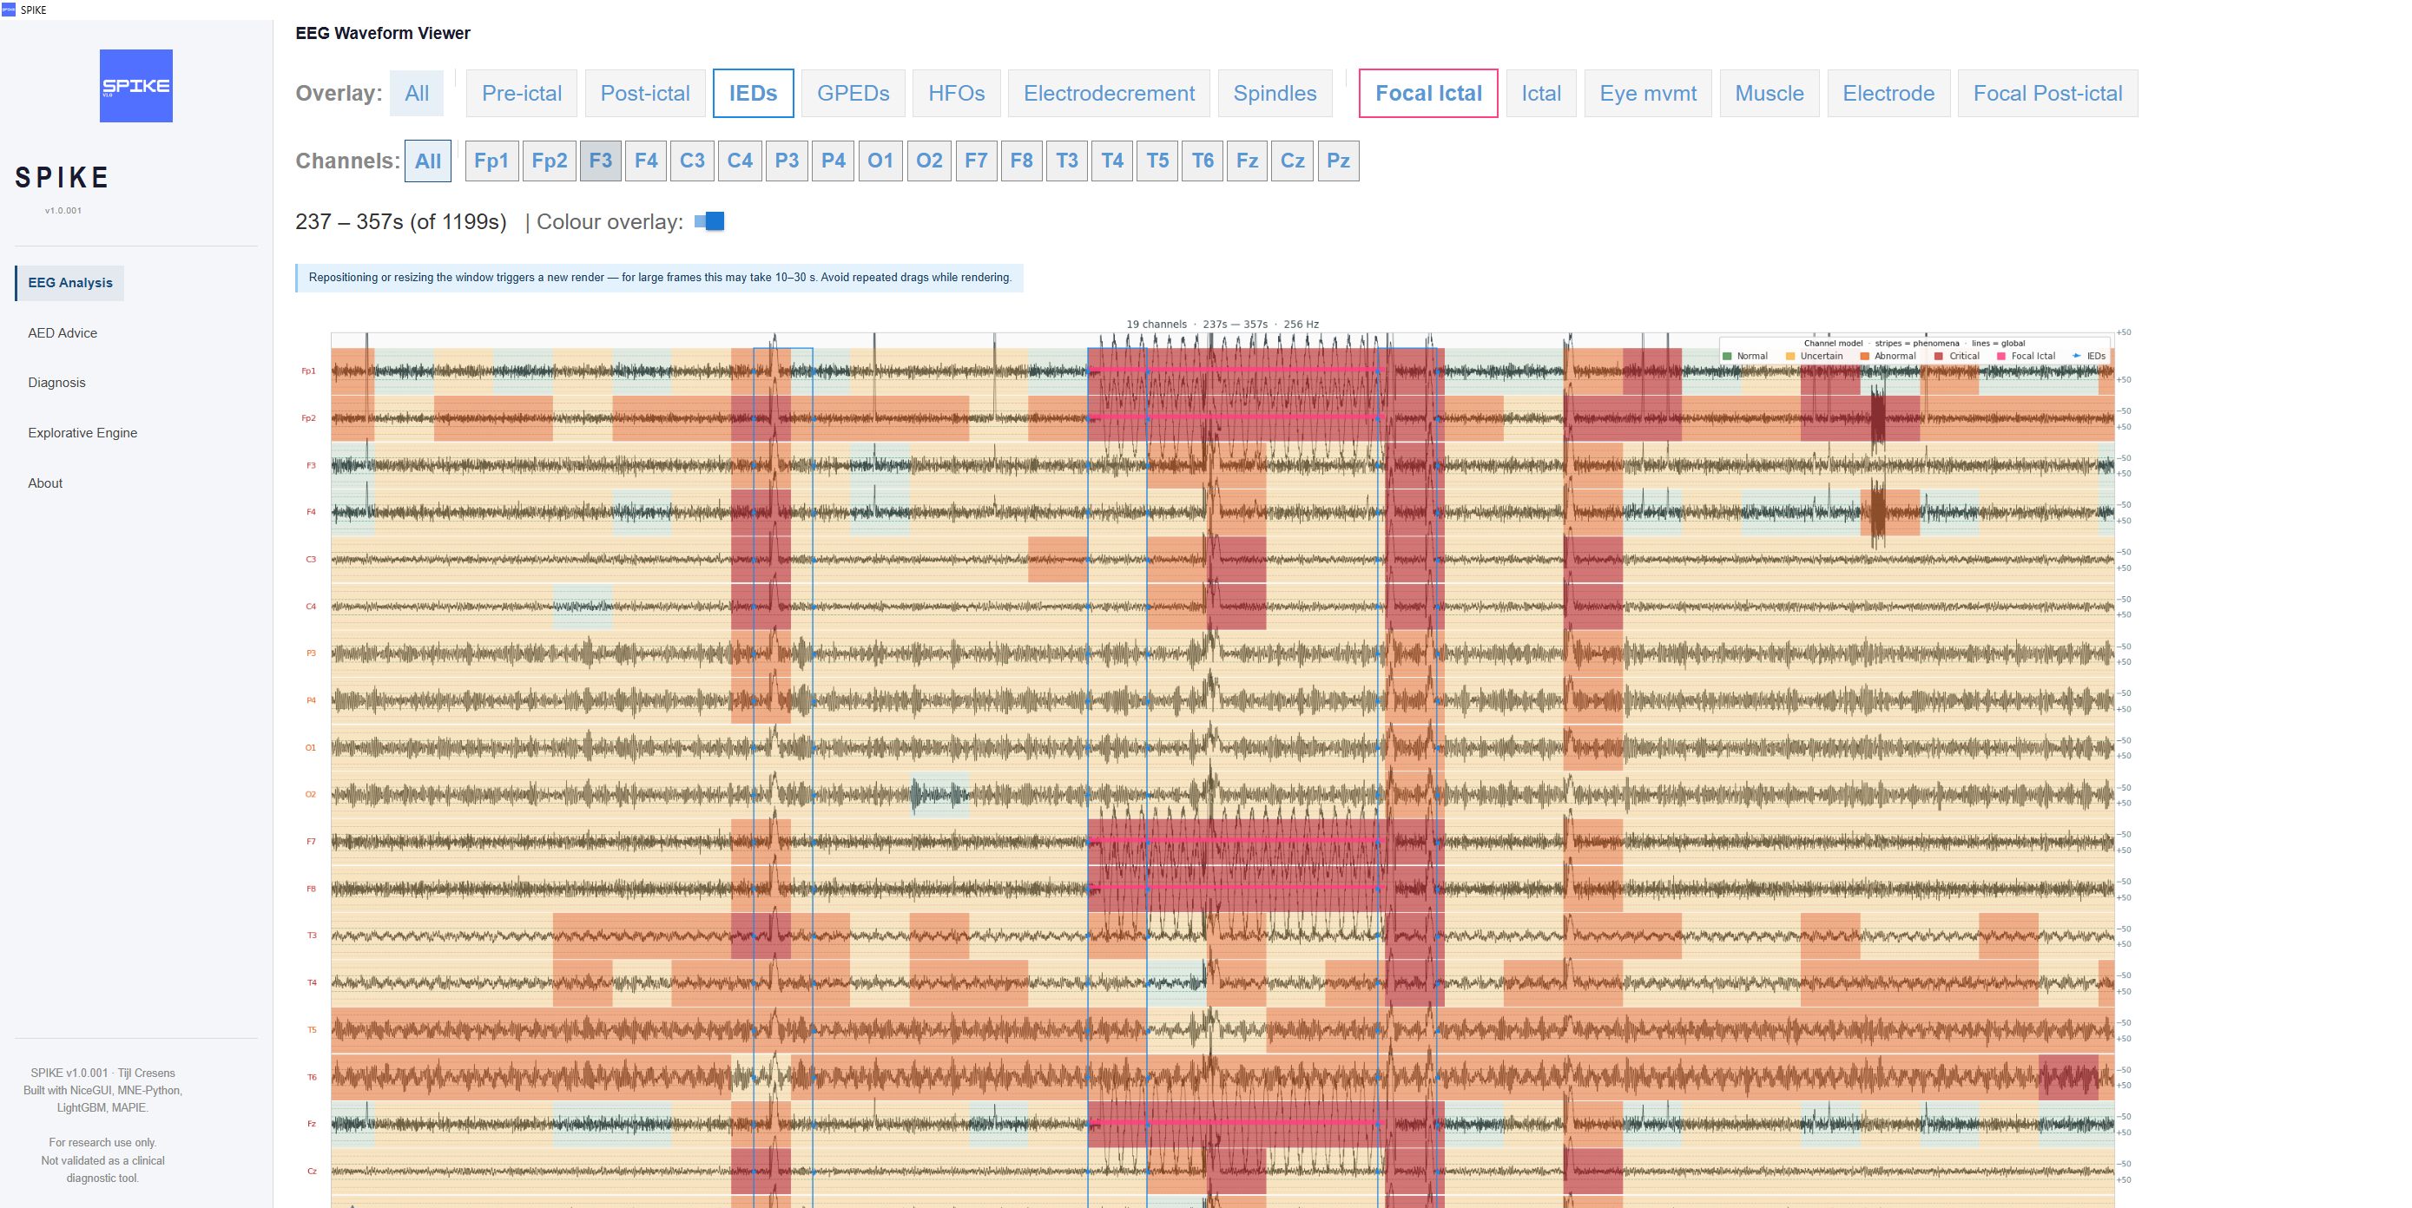The image size is (2412, 1208).
Task: Enable the All overlay filter
Action: tap(417, 94)
